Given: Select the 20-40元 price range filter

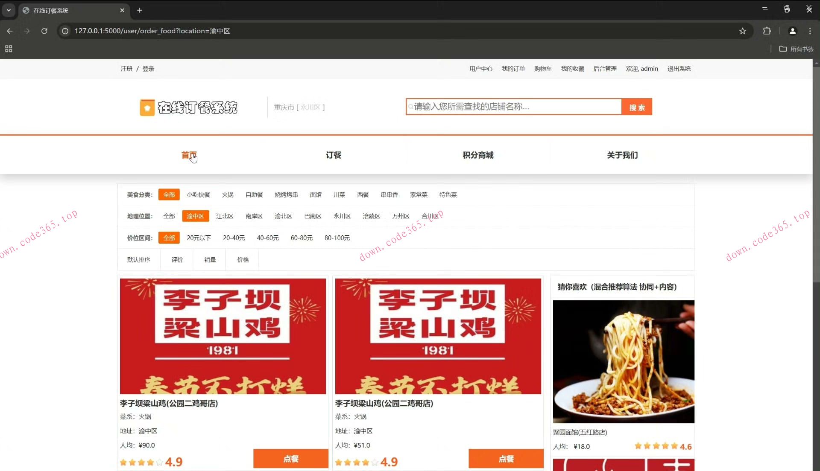Looking at the screenshot, I should (234, 238).
